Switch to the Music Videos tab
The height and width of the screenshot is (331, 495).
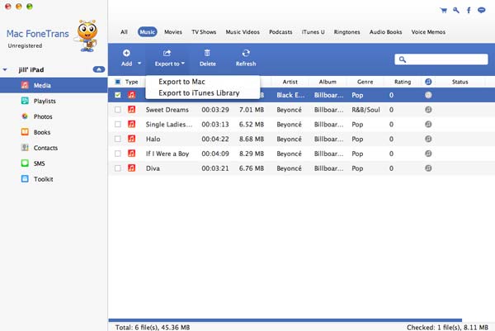[x=243, y=32]
